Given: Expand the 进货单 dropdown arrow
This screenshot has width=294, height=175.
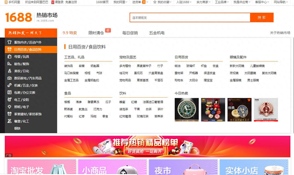Looking at the screenshot, I should point(147,2).
